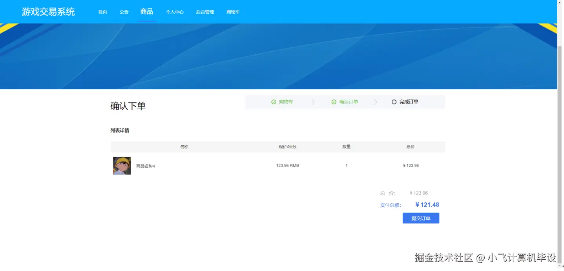Image resolution: width=564 pixels, height=271 pixels.
Task: Click the 完成订单 step in the progress bar
Action: [409, 102]
